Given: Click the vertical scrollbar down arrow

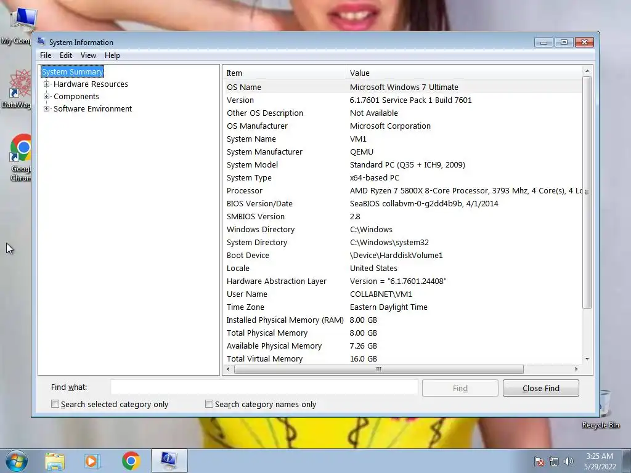Looking at the screenshot, I should [x=587, y=359].
